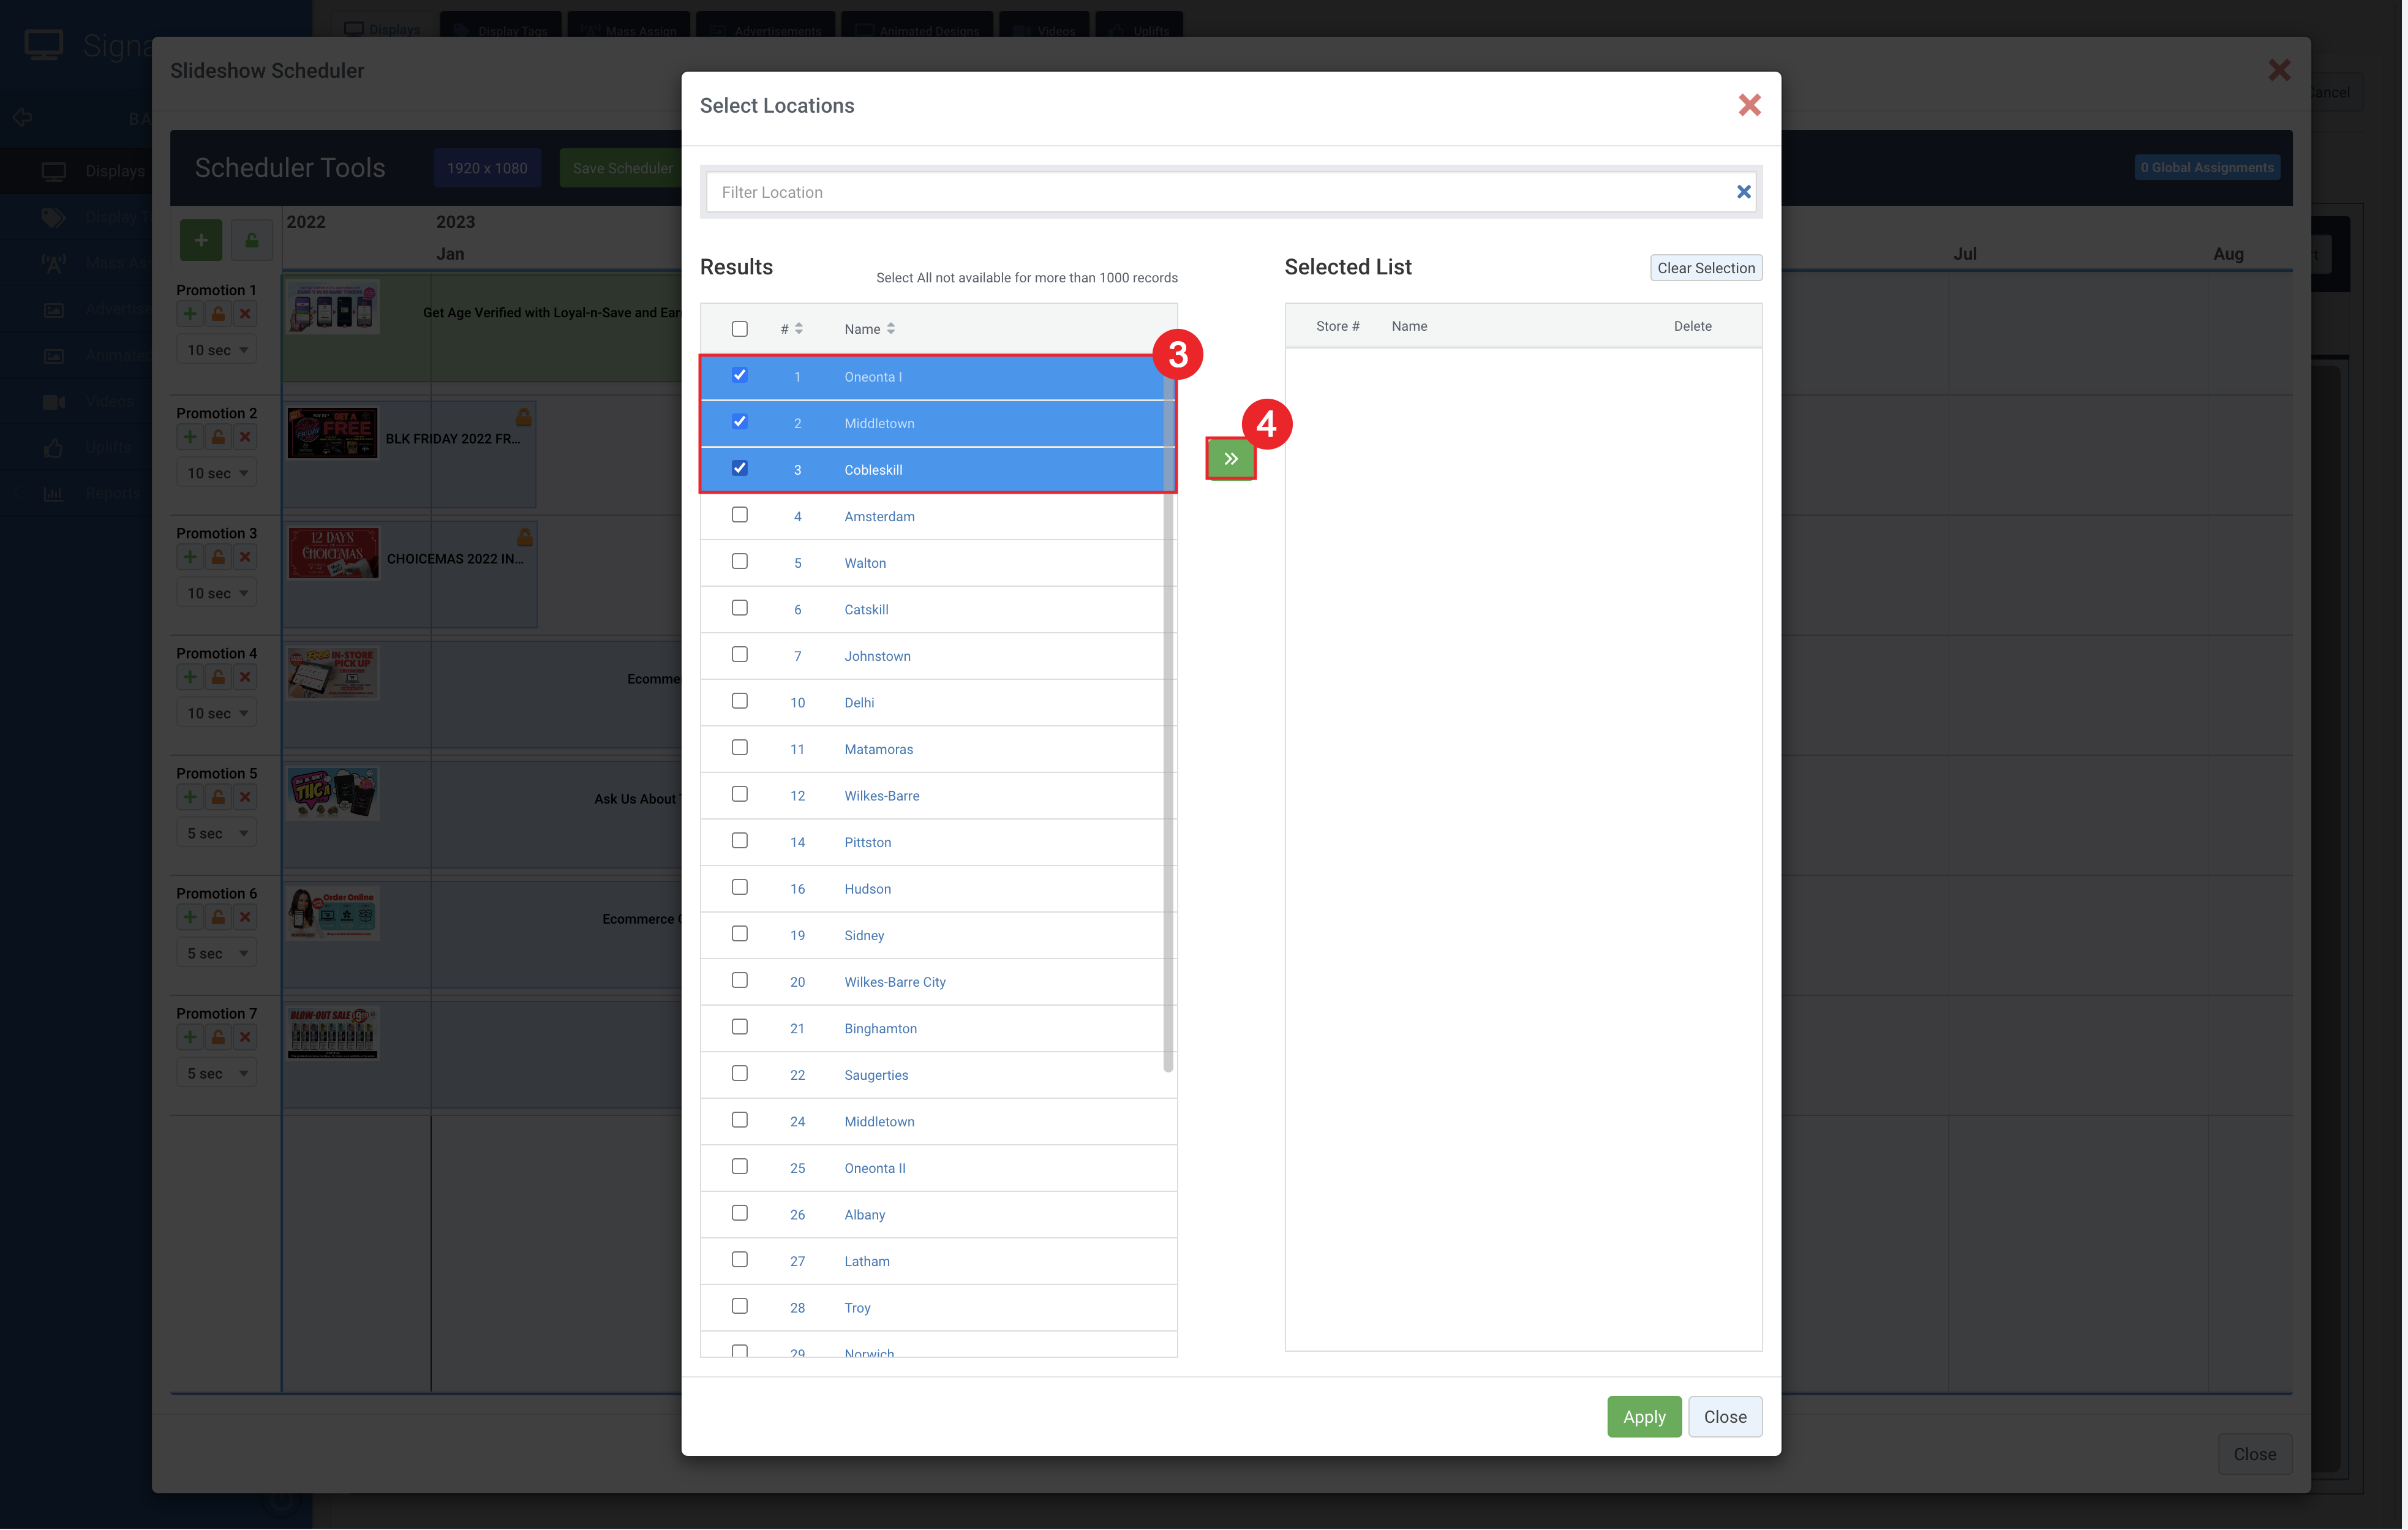Click the lock icon under Promotion 1
The image size is (2408, 1530).
218,314
